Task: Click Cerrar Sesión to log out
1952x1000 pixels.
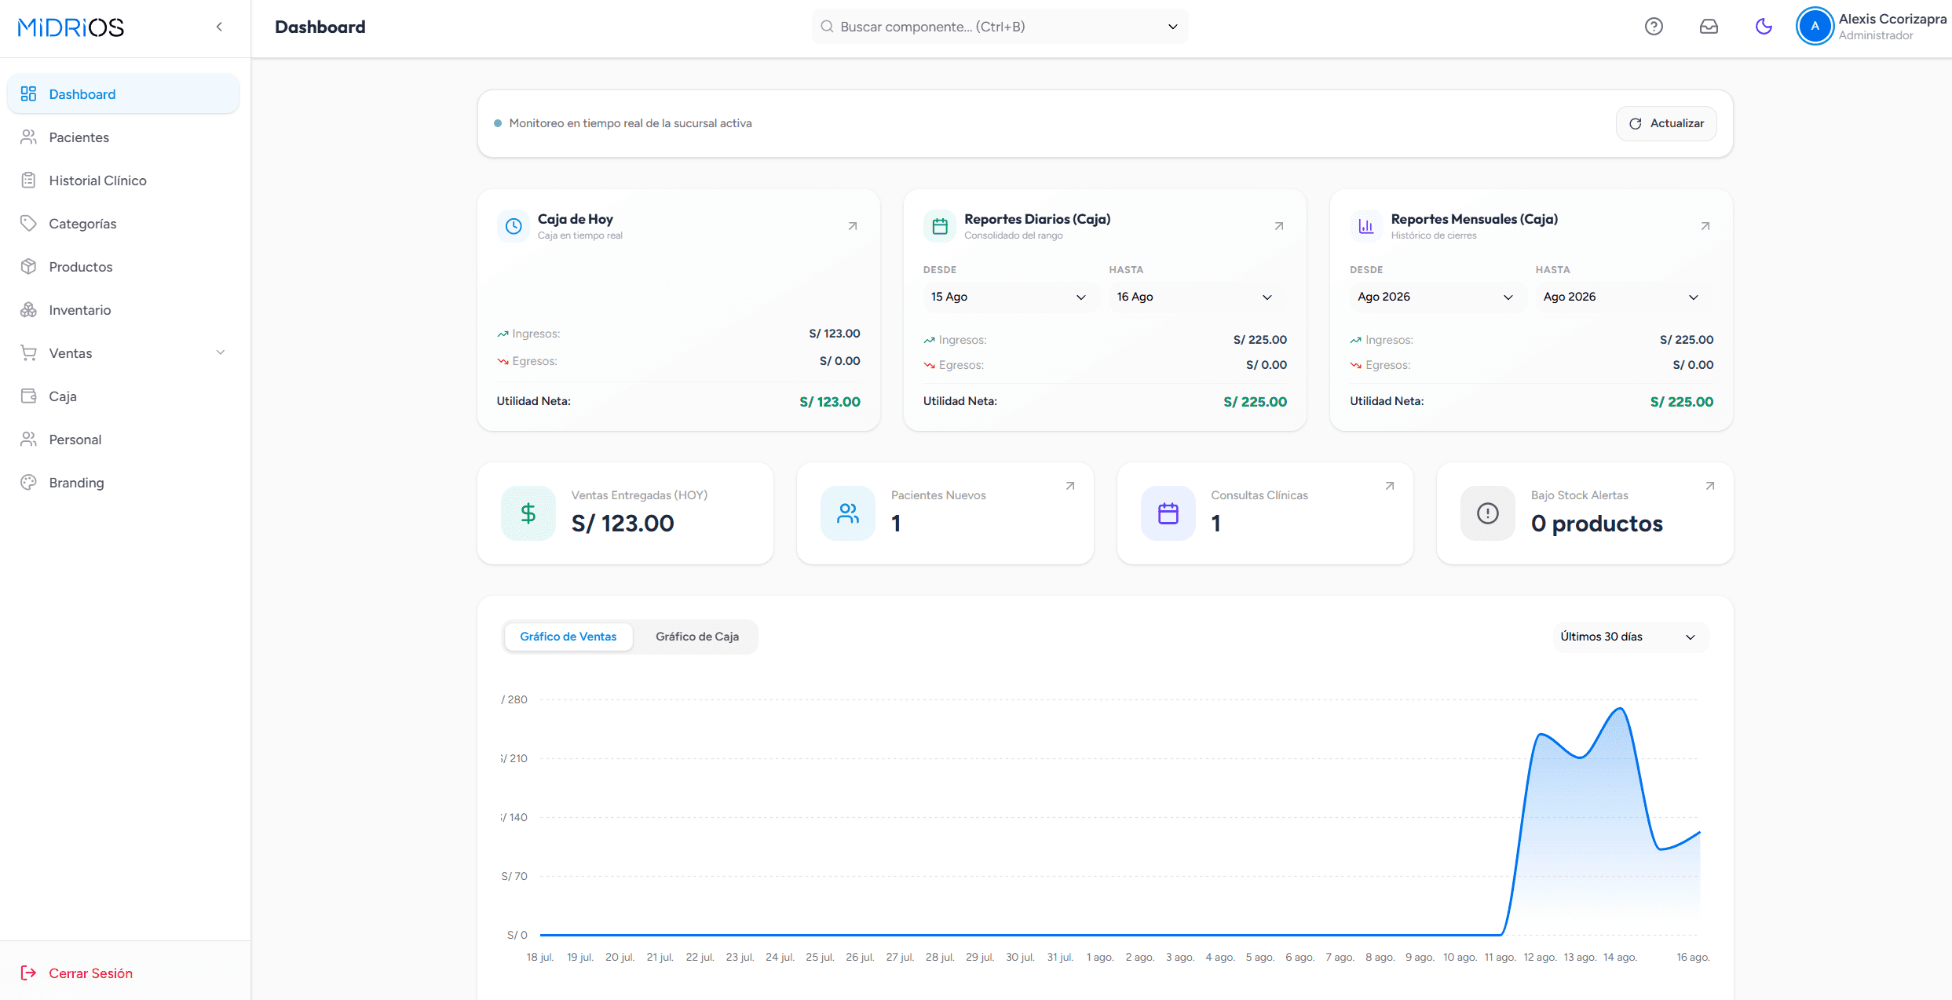Action: 77,973
